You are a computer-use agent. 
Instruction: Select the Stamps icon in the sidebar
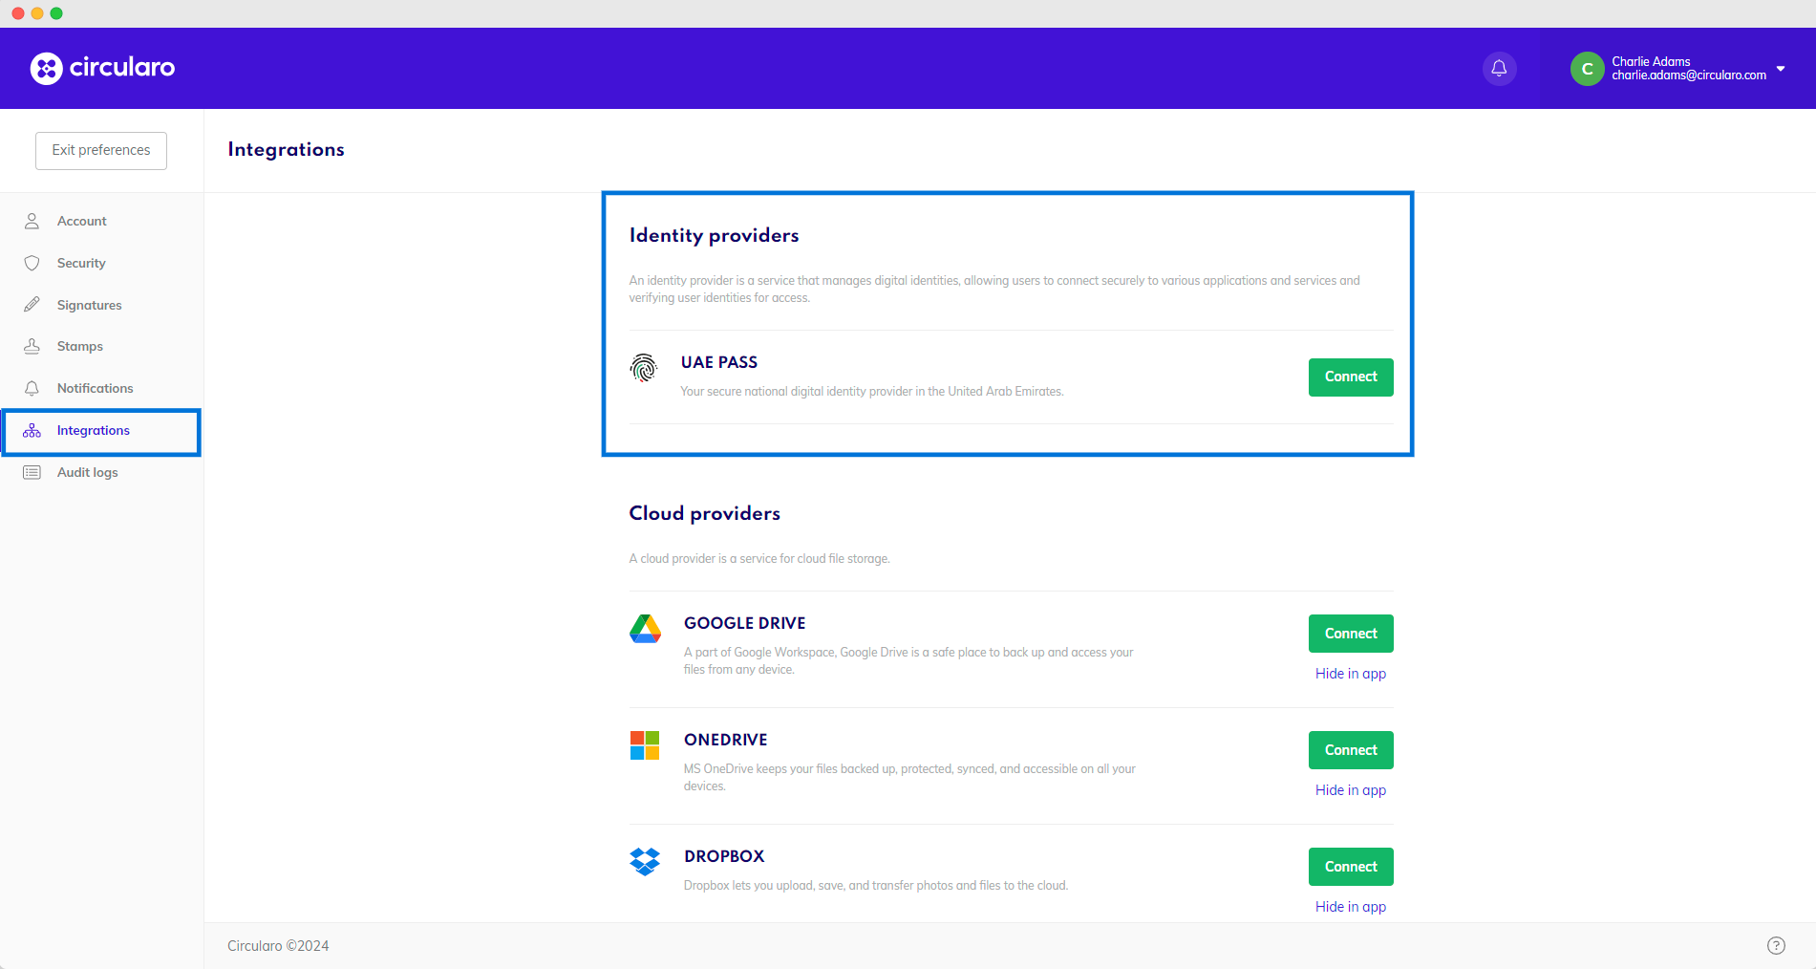tap(32, 345)
